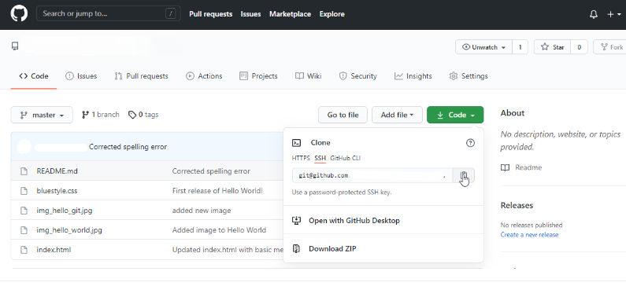Viewport: 626px width, 286px height.
Task: Click the git@github.com clone URL field
Action: 372,175
